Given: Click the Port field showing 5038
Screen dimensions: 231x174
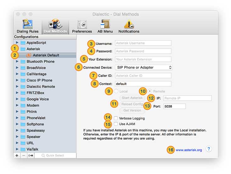Looking at the screenshot, I should [x=174, y=106].
